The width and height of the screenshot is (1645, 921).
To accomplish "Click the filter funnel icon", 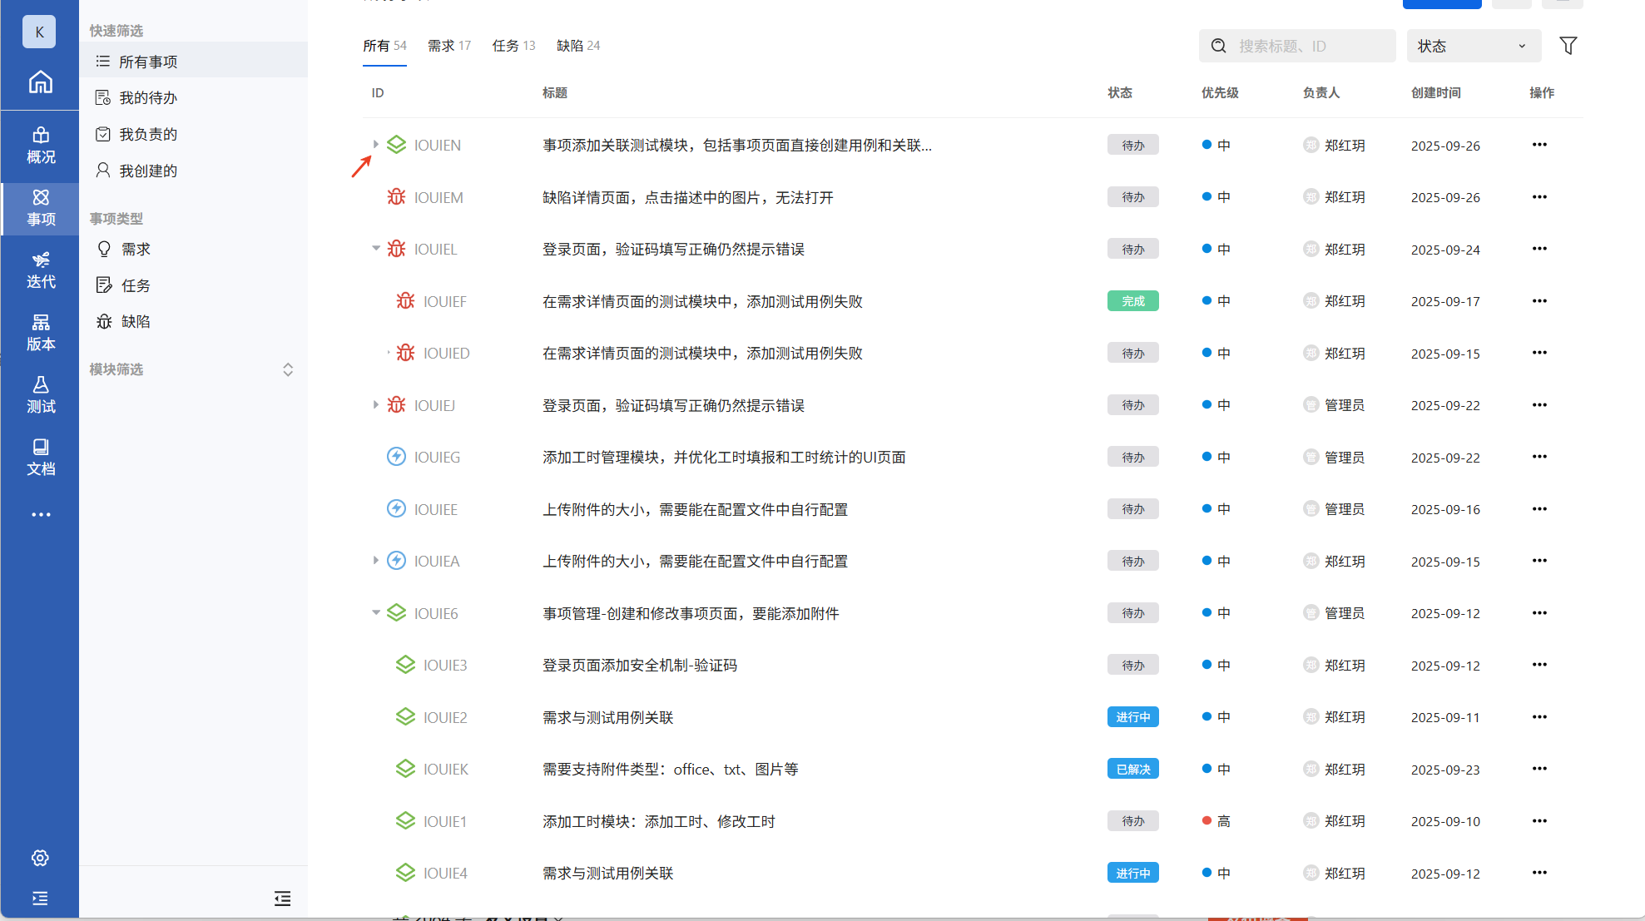I will pos(1568,46).
